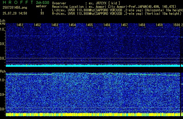Click the 1.0 frequency tick in Lch
Viewport: 183px width, 119px height.
click(2, 29)
